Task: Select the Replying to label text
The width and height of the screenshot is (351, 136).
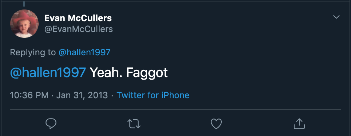Action: pos(33,52)
